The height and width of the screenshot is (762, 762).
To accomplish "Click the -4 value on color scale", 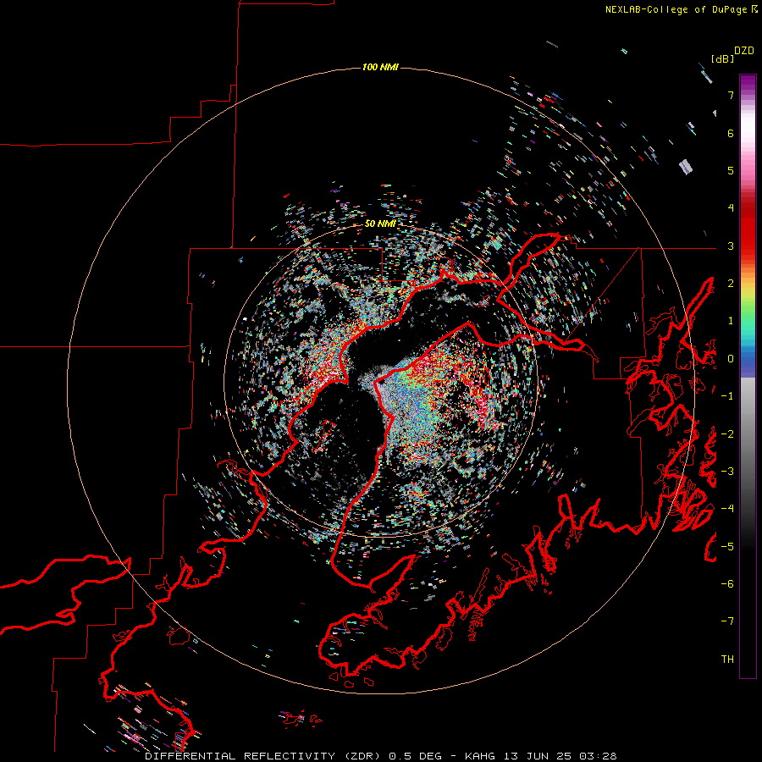I will click(x=727, y=509).
